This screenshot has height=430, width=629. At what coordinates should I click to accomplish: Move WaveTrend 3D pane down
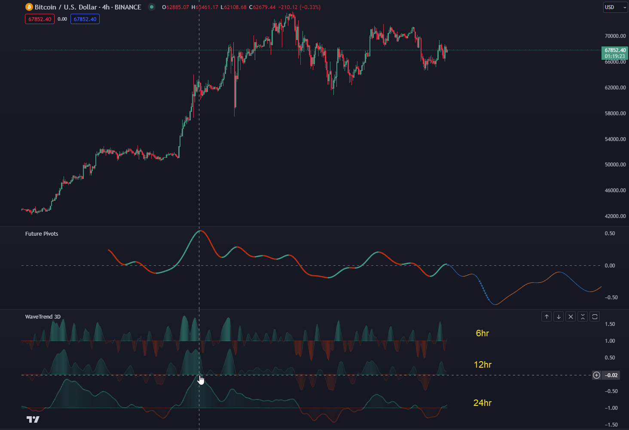pyautogui.click(x=559, y=317)
